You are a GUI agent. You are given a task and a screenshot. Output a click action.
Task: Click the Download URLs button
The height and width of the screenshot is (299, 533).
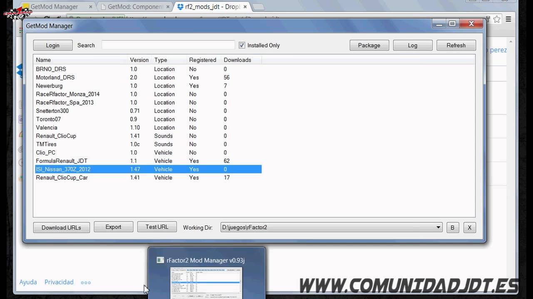pyautogui.click(x=61, y=227)
